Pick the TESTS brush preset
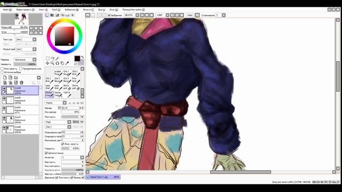Viewport: 342px width, 192px height. pos(67,94)
